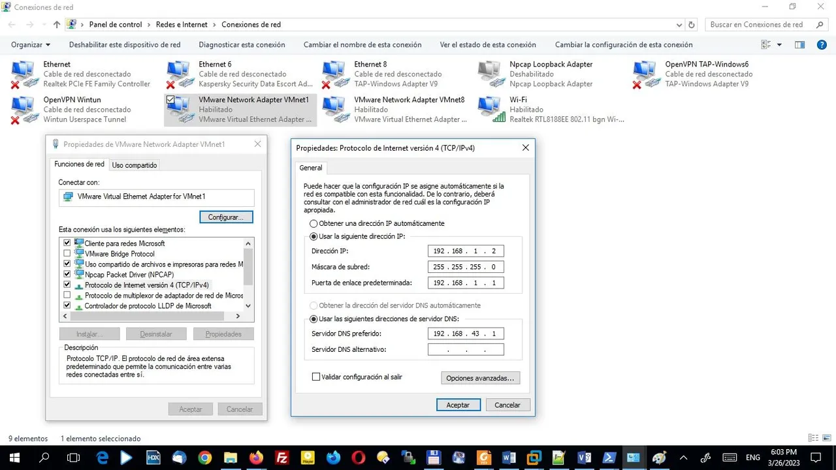Viewport: 836px width, 470px height.
Task: Select Usar las siguientes direcciones de servidor DNS
Action: (x=313, y=319)
